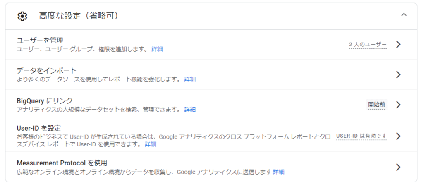Click 詳細 link under ユーザーを管理
The width and height of the screenshot is (421, 189).
coord(157,49)
